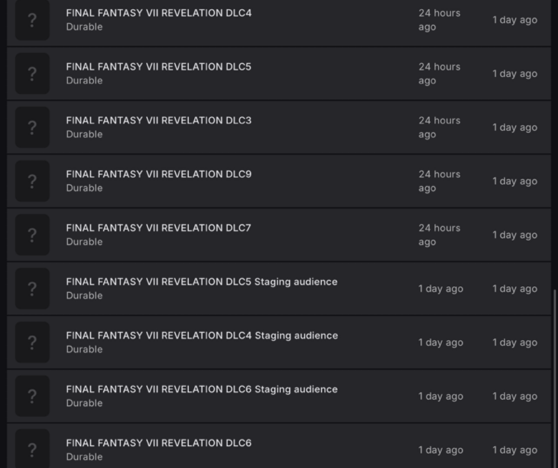Click the DLC4 Staging audience question mark icon
The height and width of the screenshot is (468, 558).
pyautogui.click(x=32, y=343)
